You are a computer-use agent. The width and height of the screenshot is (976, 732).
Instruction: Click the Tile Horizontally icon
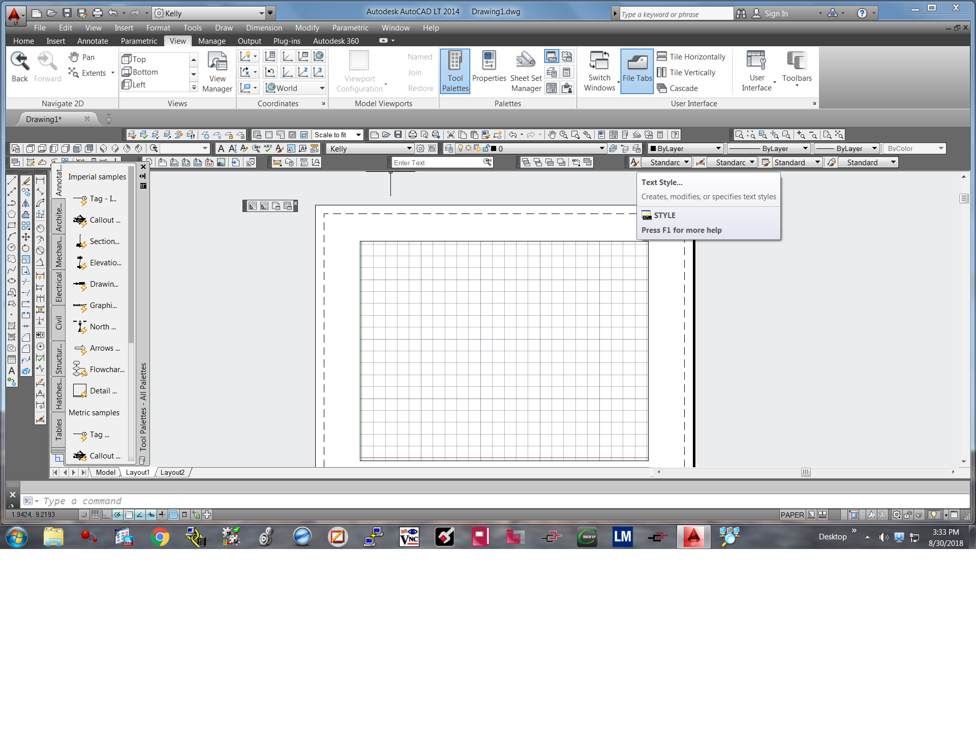point(662,56)
